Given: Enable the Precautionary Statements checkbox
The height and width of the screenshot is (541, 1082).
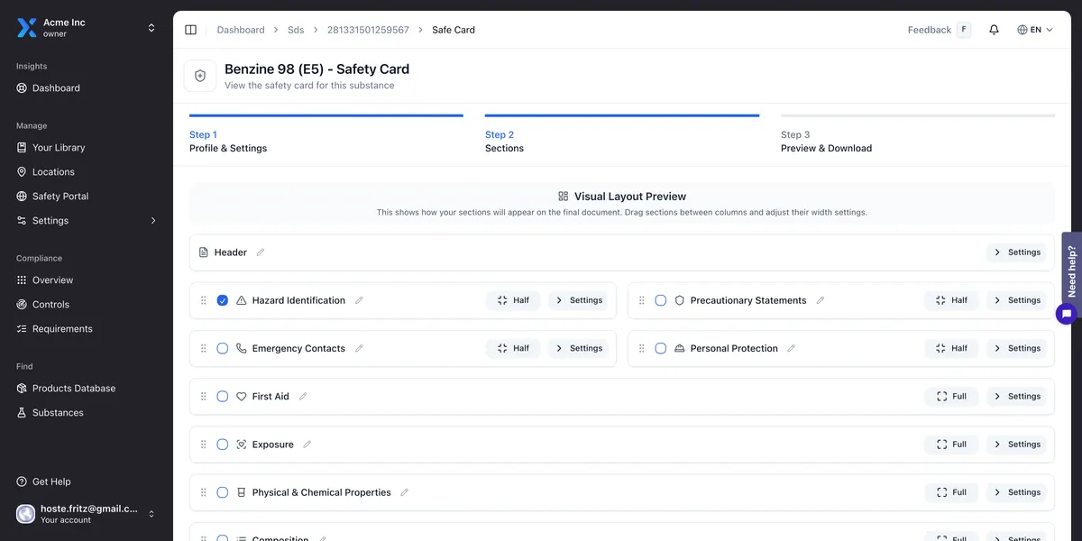Looking at the screenshot, I should tap(661, 300).
